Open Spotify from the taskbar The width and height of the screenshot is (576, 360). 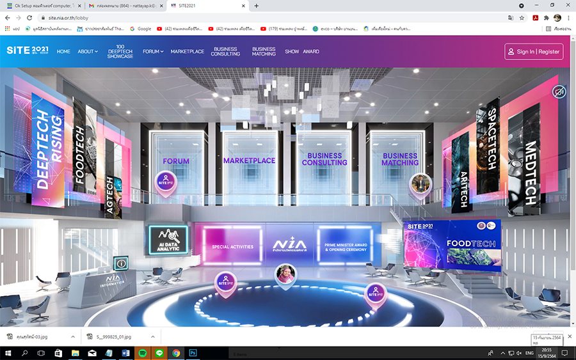point(143,353)
